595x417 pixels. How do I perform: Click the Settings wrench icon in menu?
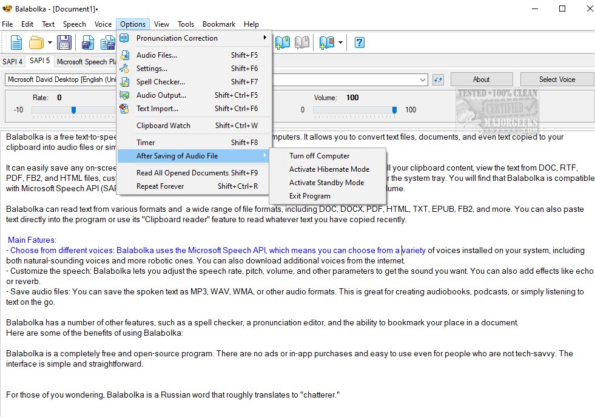pos(124,69)
